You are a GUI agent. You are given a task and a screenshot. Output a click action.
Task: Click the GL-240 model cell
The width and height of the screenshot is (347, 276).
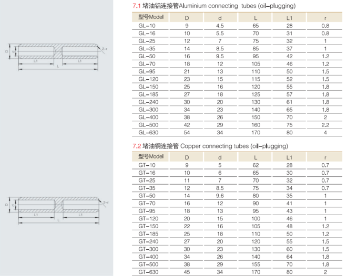pos(148,102)
